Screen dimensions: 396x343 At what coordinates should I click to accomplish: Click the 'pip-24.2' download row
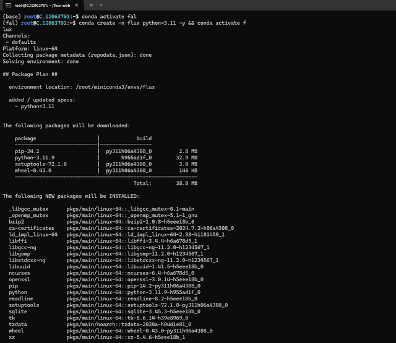pyautogui.click(x=106, y=151)
